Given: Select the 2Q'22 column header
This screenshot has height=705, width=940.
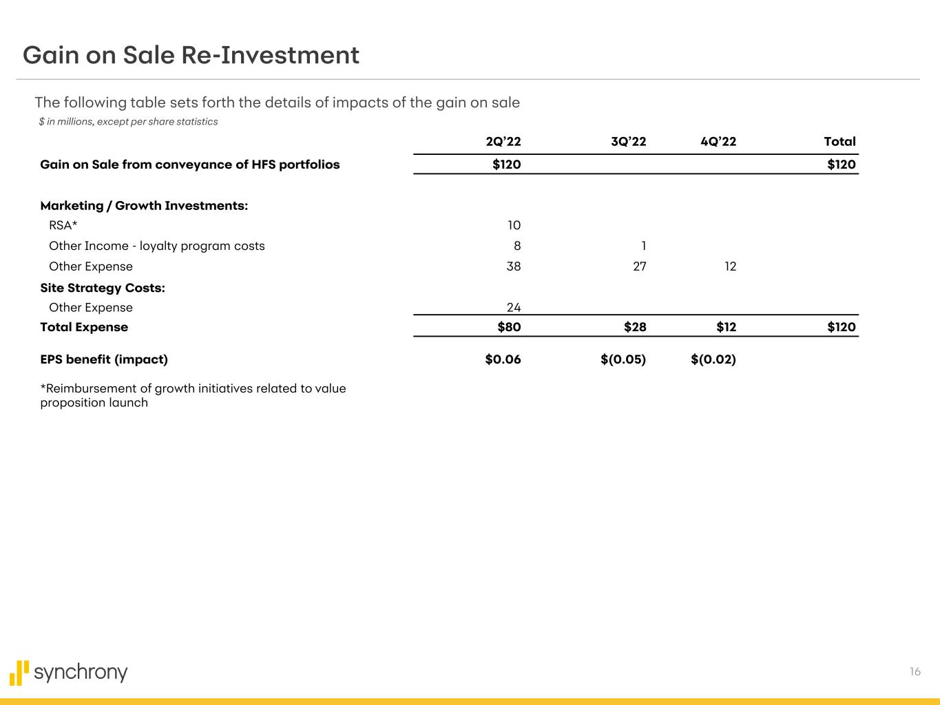Looking at the screenshot, I should (x=503, y=142).
